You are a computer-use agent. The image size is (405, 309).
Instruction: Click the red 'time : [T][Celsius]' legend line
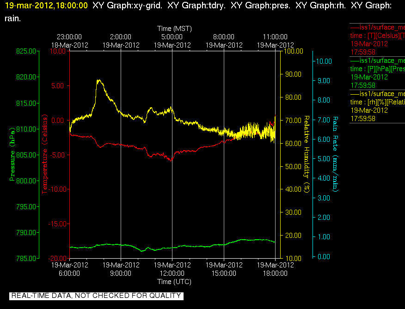click(377, 36)
